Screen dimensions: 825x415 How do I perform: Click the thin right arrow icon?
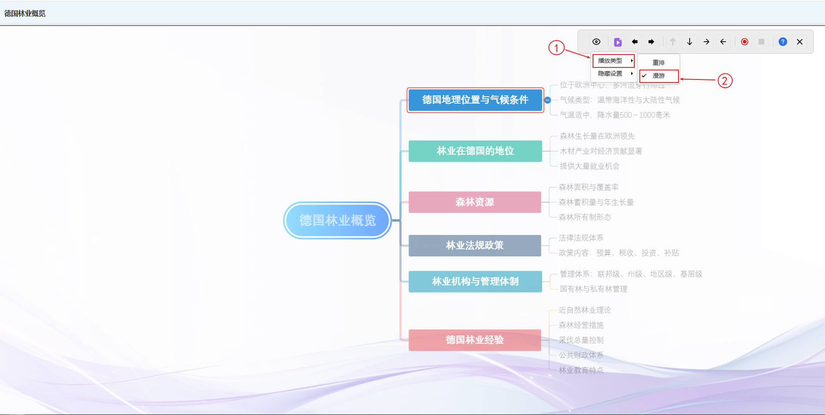pos(706,42)
